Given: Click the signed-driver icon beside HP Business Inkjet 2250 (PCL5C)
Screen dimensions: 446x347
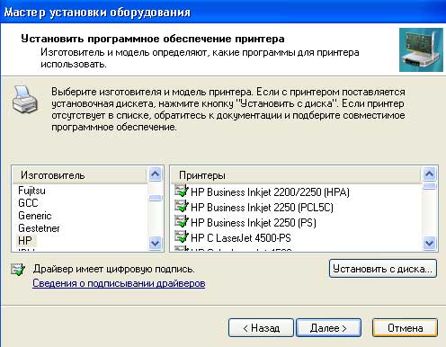Looking at the screenshot, I should click(x=182, y=207).
